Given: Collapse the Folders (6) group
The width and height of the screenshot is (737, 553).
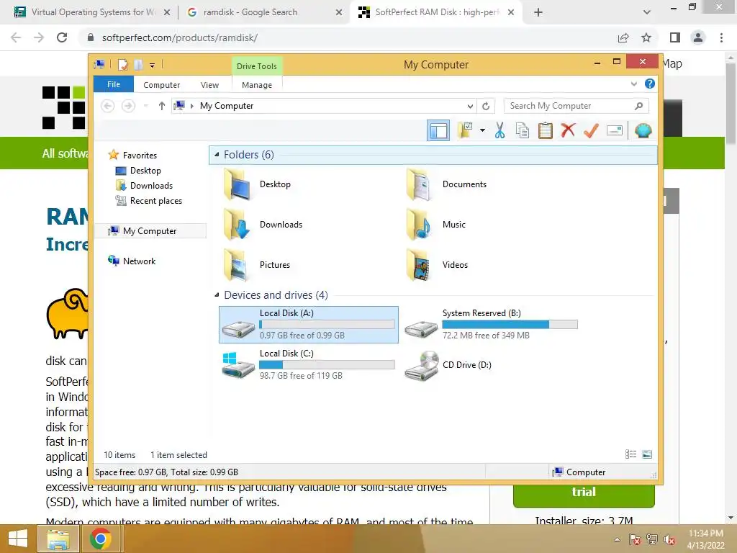Looking at the screenshot, I should click(217, 154).
